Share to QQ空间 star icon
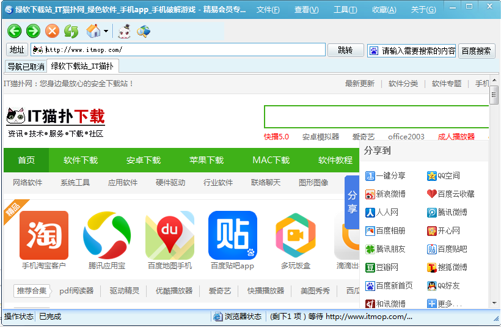The width and height of the screenshot is (501, 327). click(432, 176)
